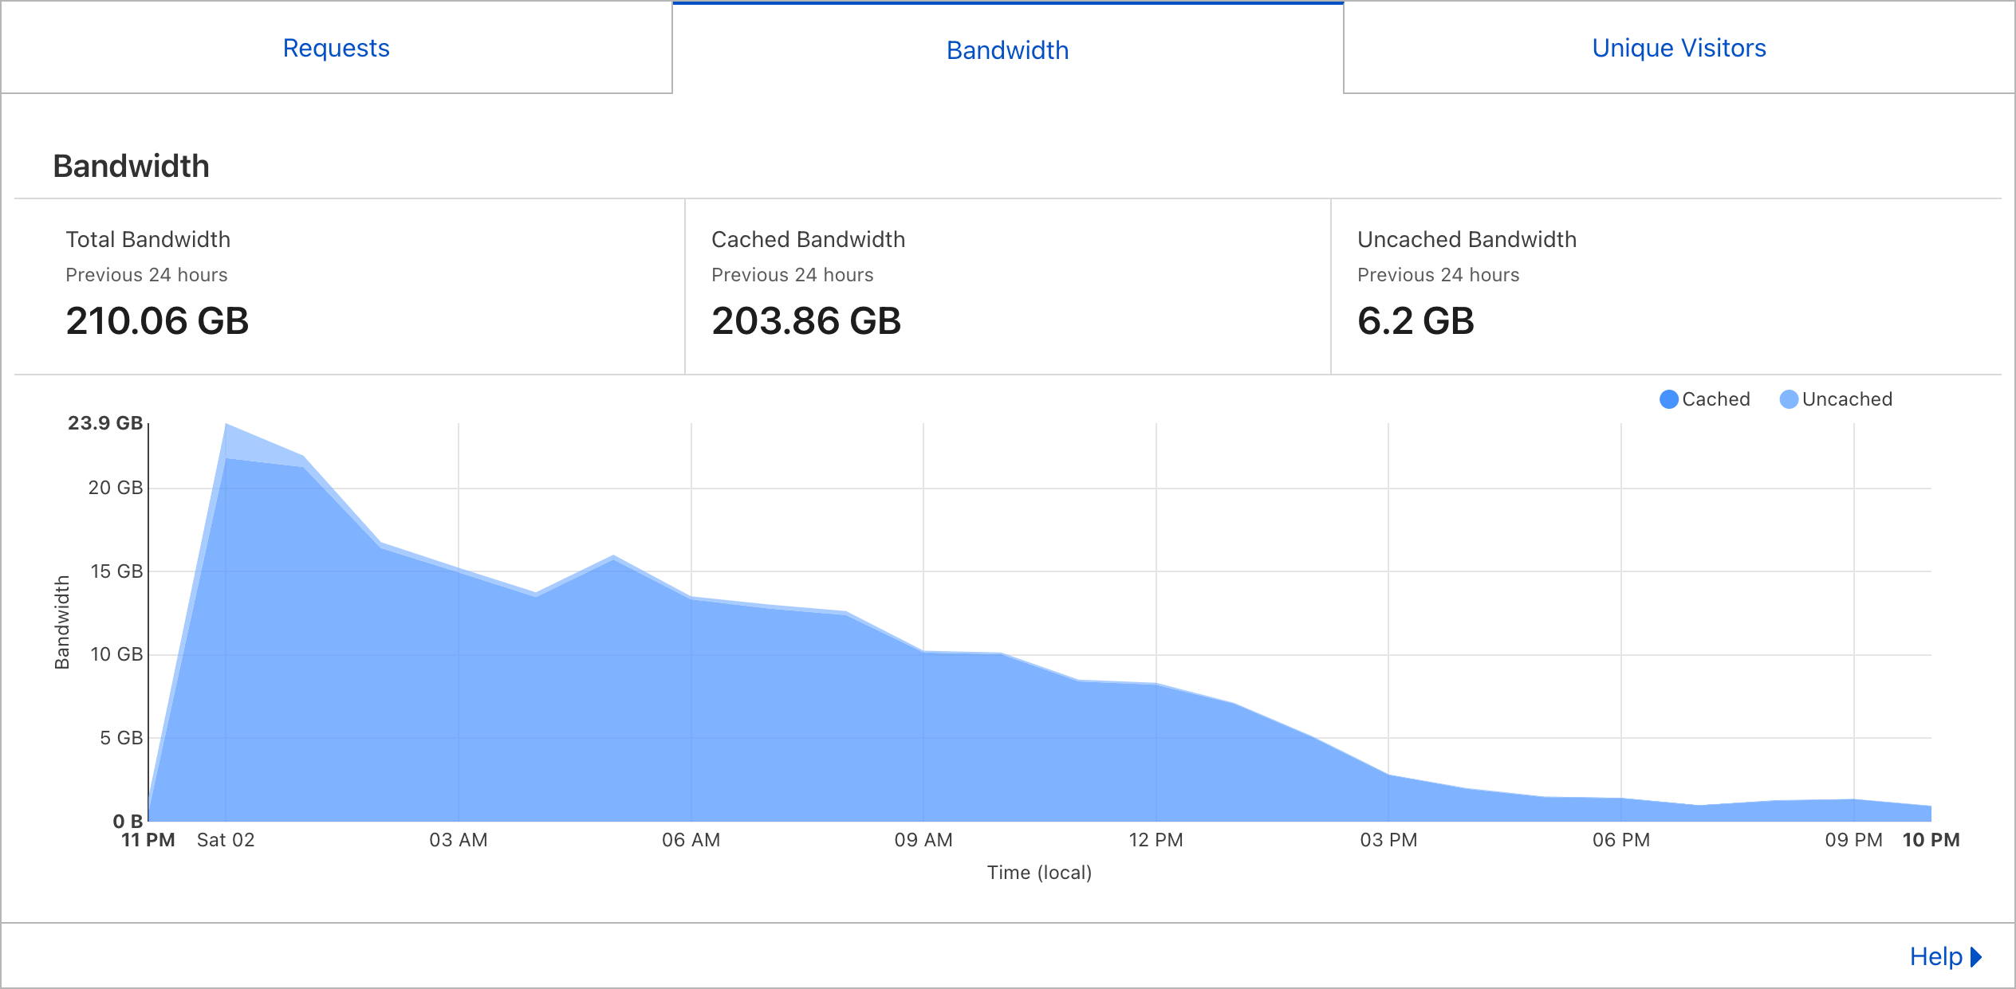Switch to the Requests tab
This screenshot has height=989, width=2016.
pos(336,48)
